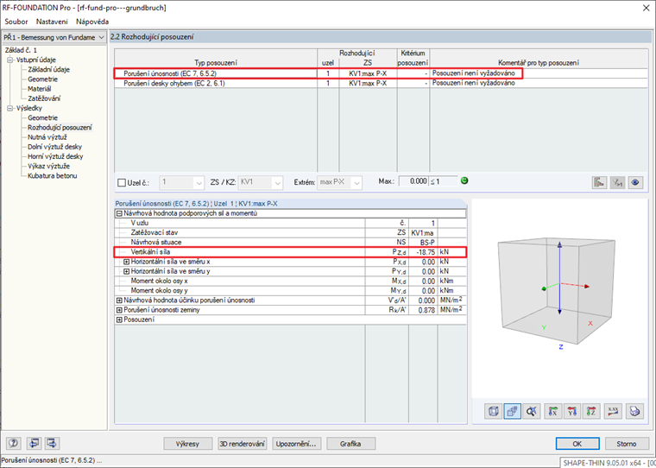Select 'Kubatura betonu' in the tree

53,176
